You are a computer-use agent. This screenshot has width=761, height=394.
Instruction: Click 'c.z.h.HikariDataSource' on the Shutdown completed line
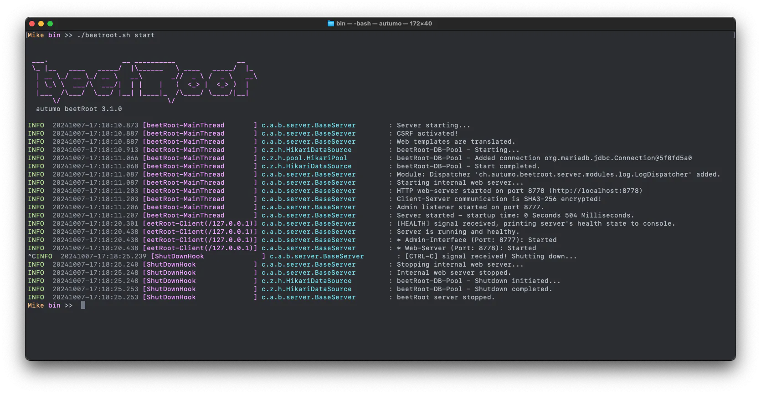coord(307,289)
